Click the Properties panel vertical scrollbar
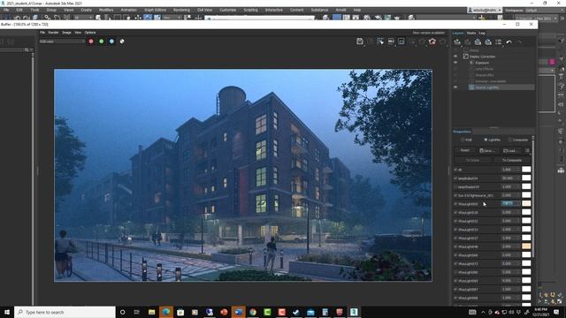 pyautogui.click(x=533, y=196)
